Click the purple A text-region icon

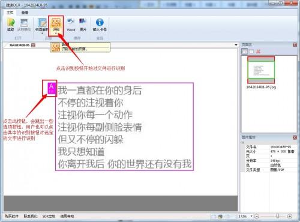point(52,88)
